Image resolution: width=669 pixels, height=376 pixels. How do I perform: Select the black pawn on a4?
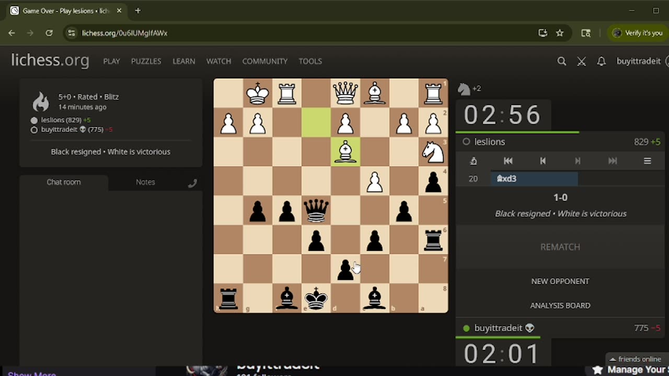[x=433, y=181]
